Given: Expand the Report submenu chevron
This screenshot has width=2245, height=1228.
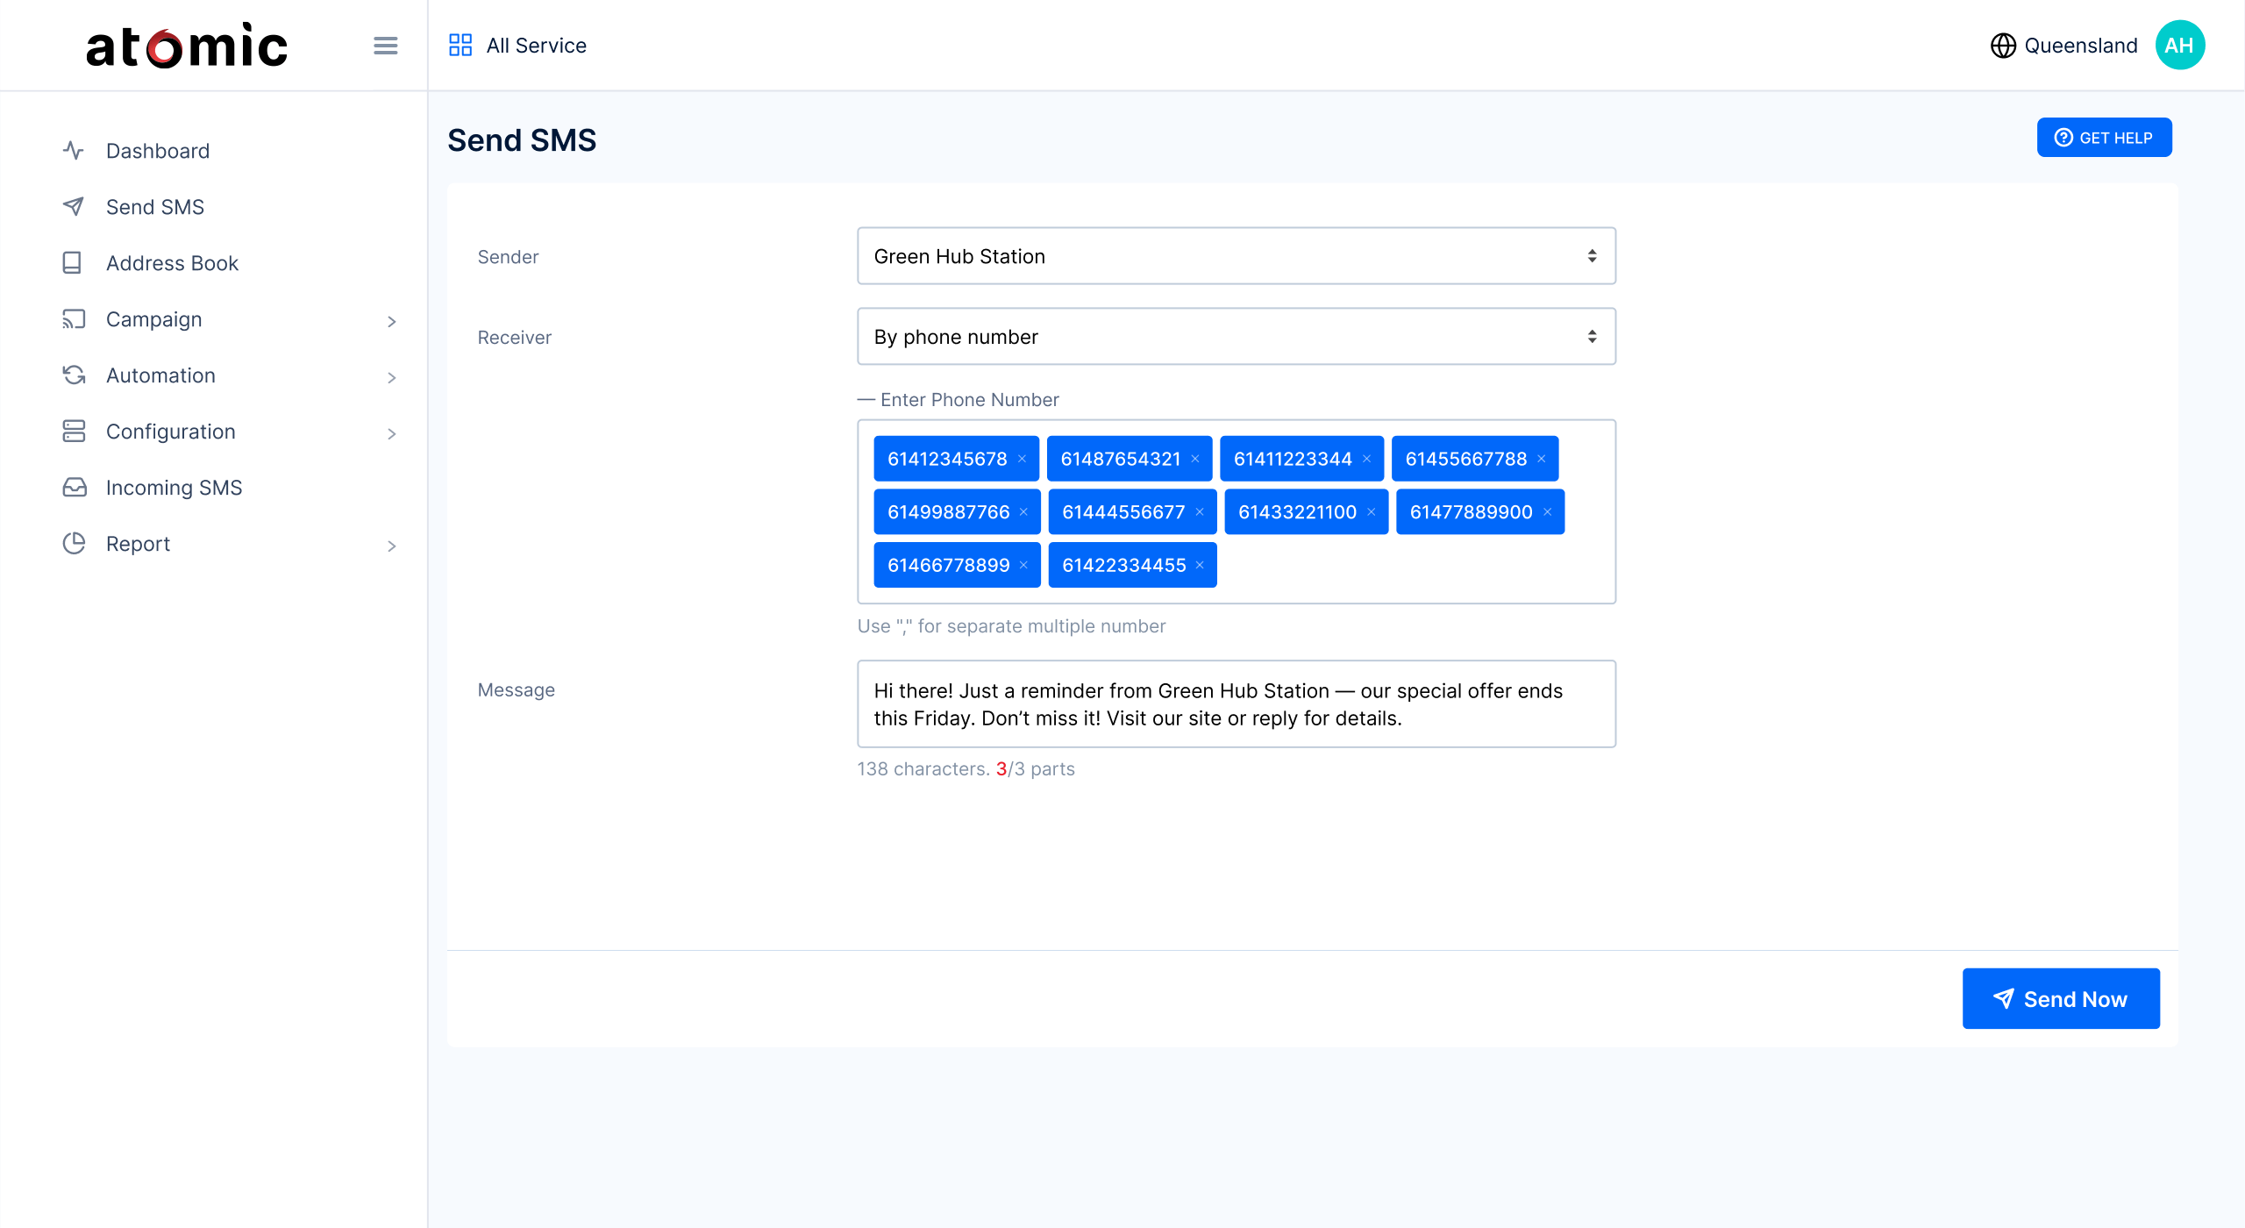Looking at the screenshot, I should click(x=391, y=546).
